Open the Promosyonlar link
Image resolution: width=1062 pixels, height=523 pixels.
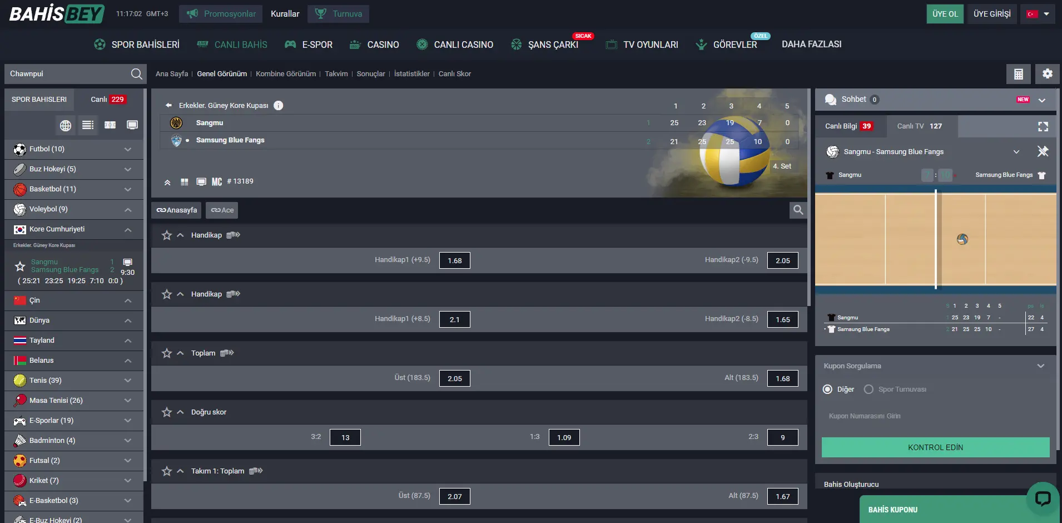(221, 14)
